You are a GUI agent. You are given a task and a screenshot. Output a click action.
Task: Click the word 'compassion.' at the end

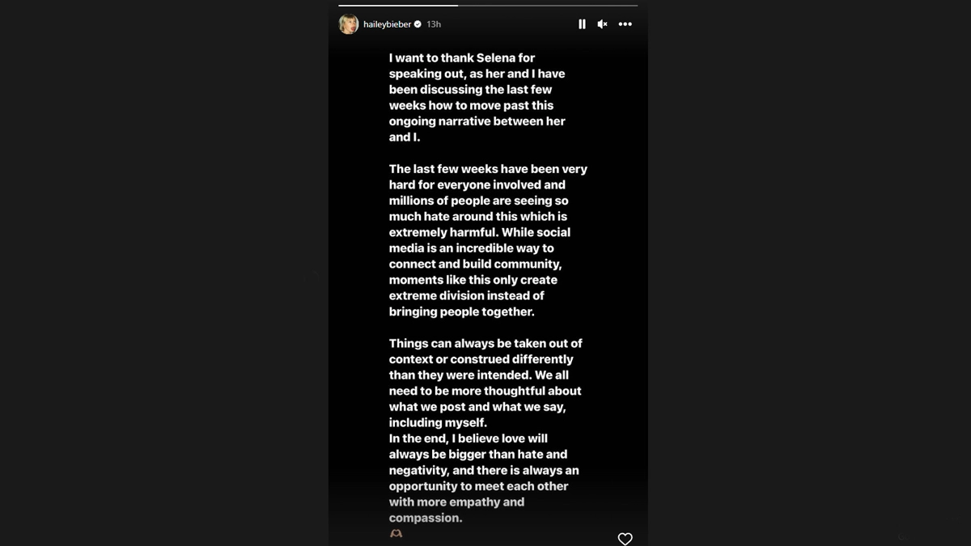click(x=425, y=518)
